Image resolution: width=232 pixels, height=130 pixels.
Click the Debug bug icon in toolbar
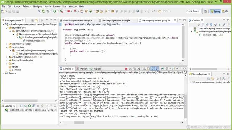pos(48,11)
